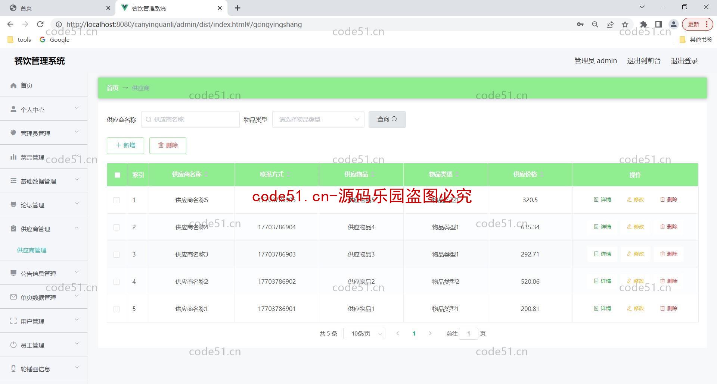The image size is (717, 384).
Task: Reload the page with refresh icon
Action: [40, 24]
